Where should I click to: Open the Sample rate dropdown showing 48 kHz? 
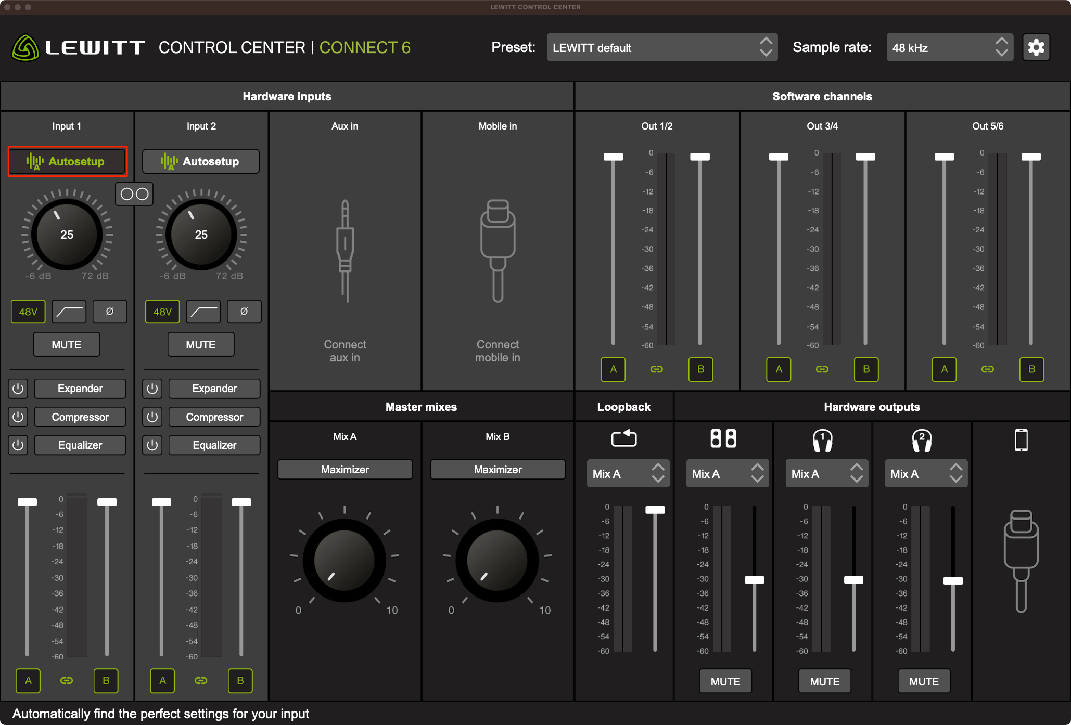(950, 47)
